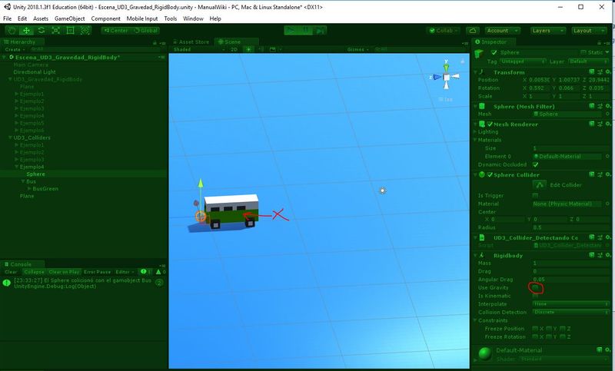Open the Layers toolbar dropdown

(547, 31)
